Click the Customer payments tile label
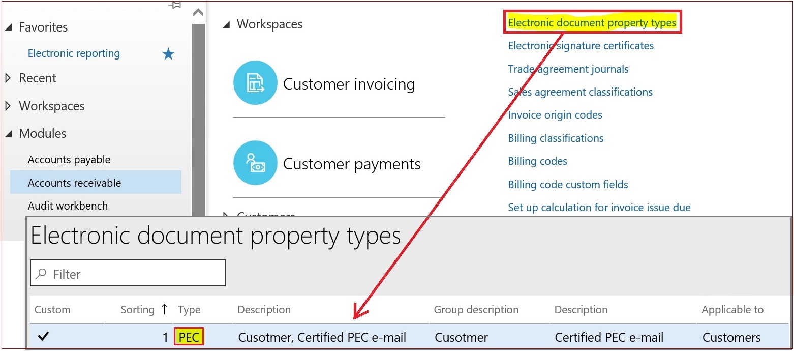Viewport: 794px width, 351px height. click(352, 164)
